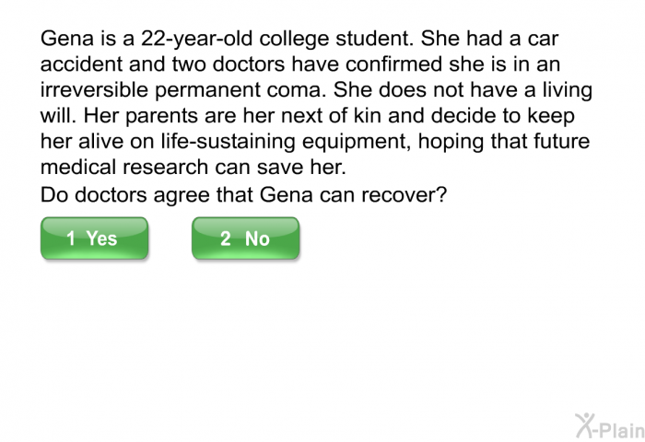The height and width of the screenshot is (442, 645).
Task: Click the question about Gena recovering
Action: (x=243, y=194)
